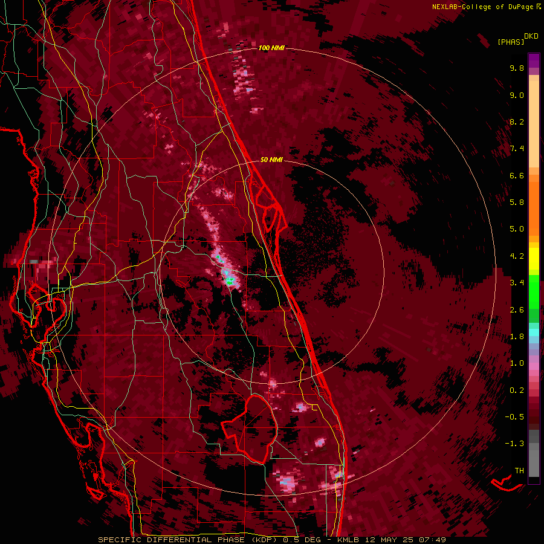Select the 5.8 scale value
The width and height of the screenshot is (544, 544).
pos(517,202)
